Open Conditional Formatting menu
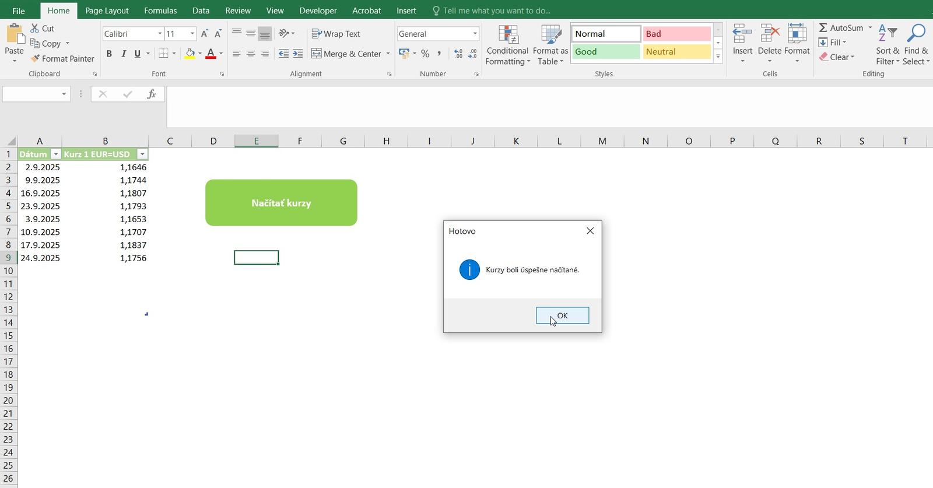 point(507,45)
